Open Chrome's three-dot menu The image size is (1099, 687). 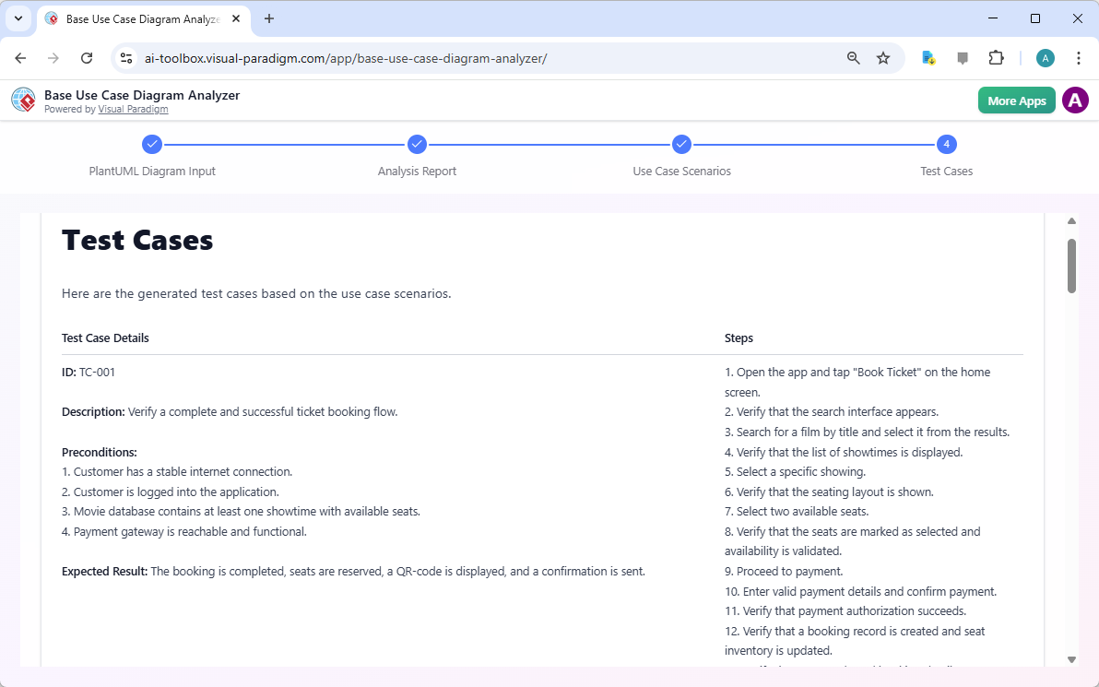pos(1079,57)
